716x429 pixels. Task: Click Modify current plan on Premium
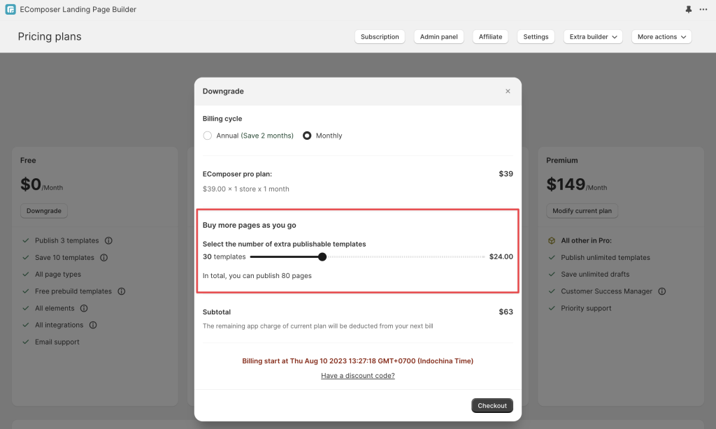(582, 211)
